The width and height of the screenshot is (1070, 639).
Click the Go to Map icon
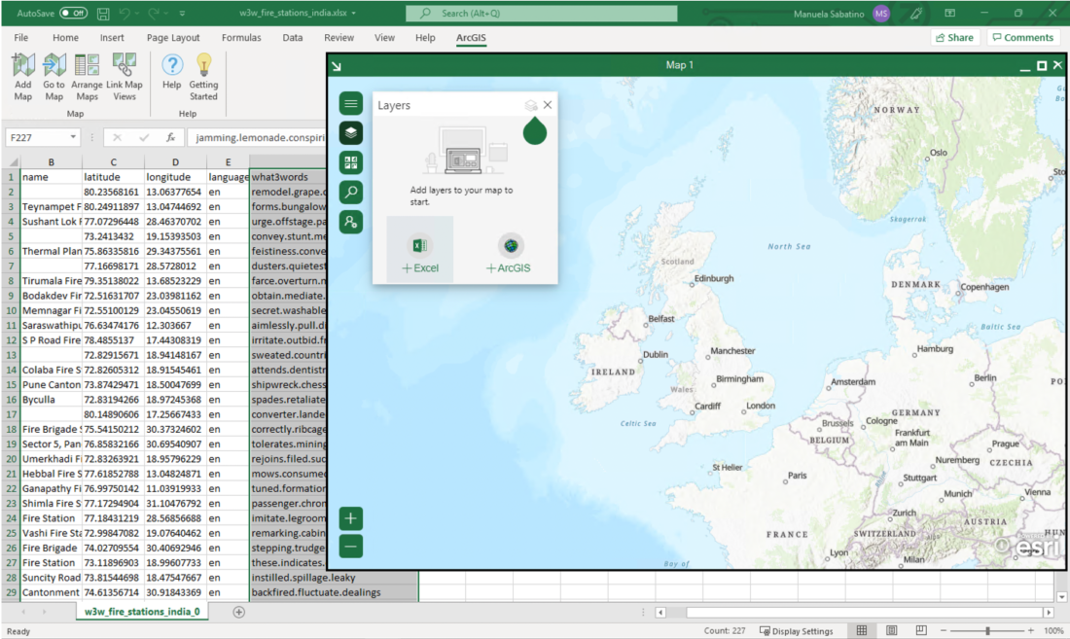pos(53,77)
